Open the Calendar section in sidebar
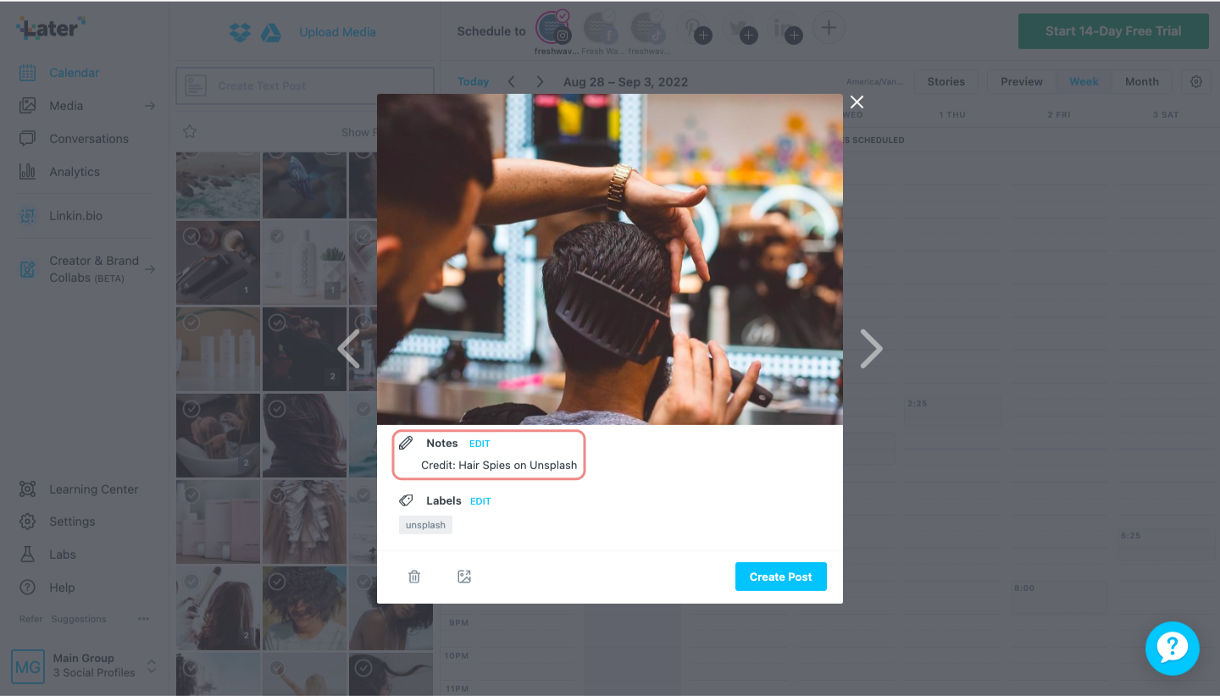The image size is (1220, 696). 59,73
